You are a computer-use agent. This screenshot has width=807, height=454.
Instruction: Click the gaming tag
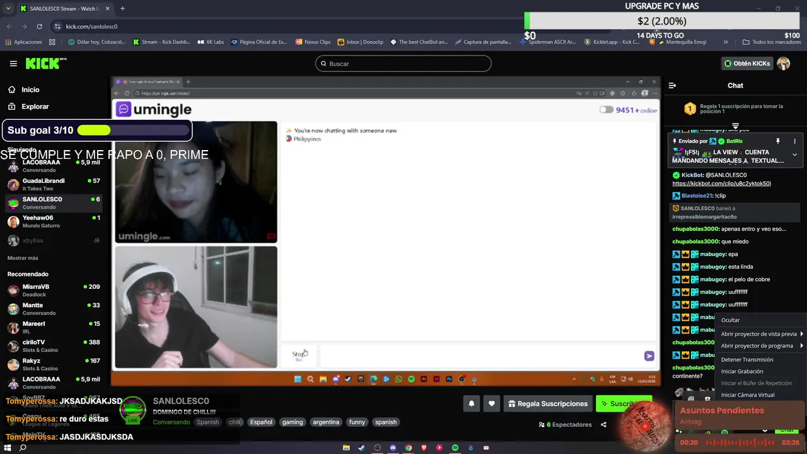coord(293,422)
